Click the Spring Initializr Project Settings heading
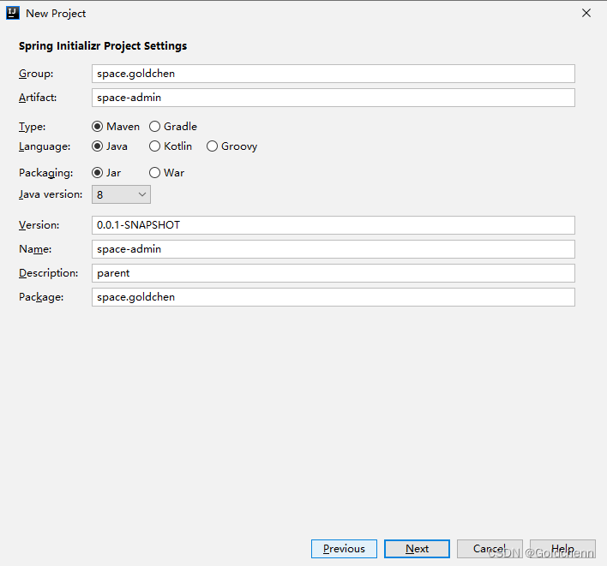Image resolution: width=607 pixels, height=566 pixels. pos(103,46)
